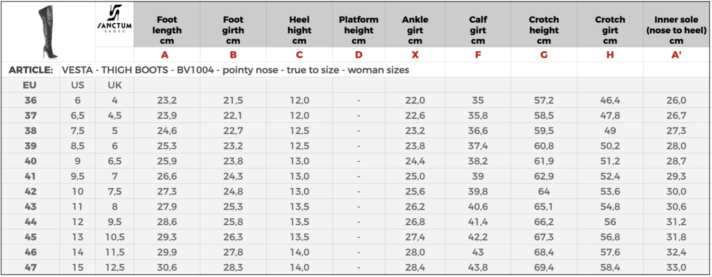Click the red letter X label
Viewport: 712px width, 277px height.
[x=415, y=55]
